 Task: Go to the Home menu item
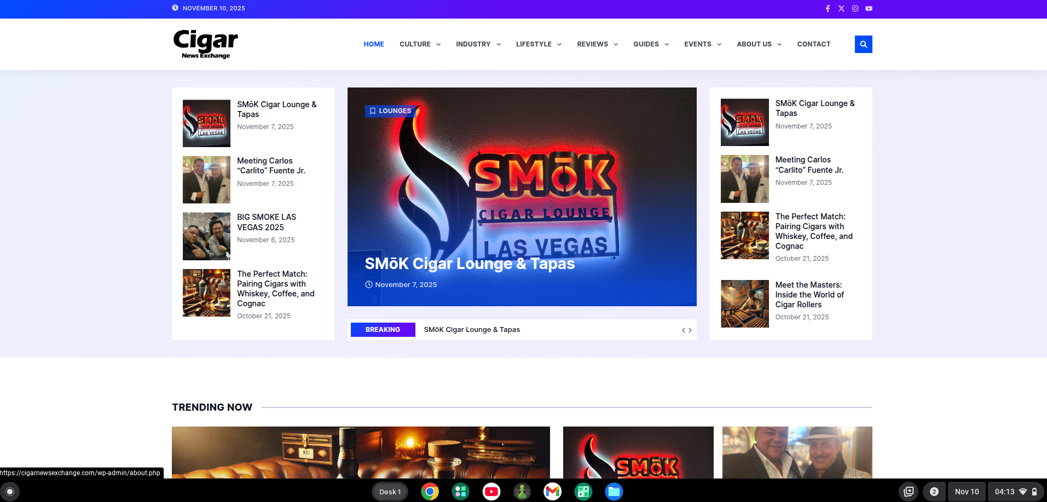pos(374,44)
